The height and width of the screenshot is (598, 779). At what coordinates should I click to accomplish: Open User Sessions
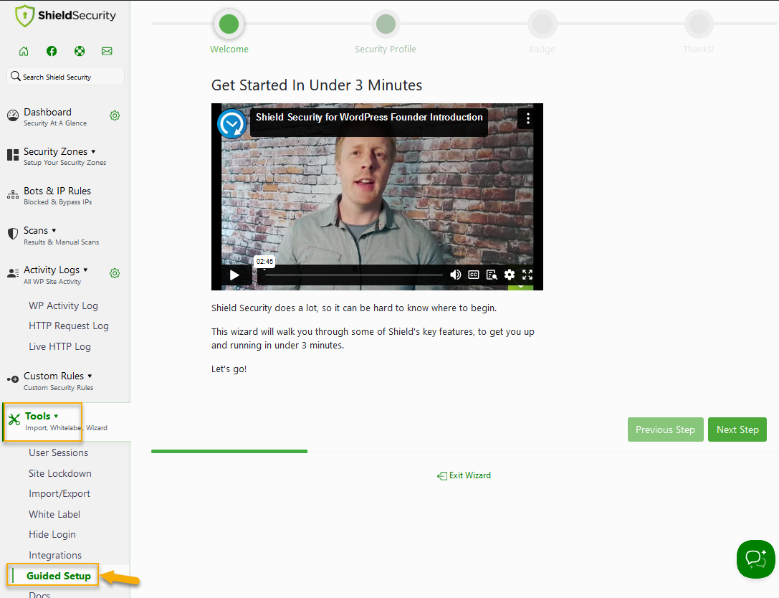click(58, 453)
